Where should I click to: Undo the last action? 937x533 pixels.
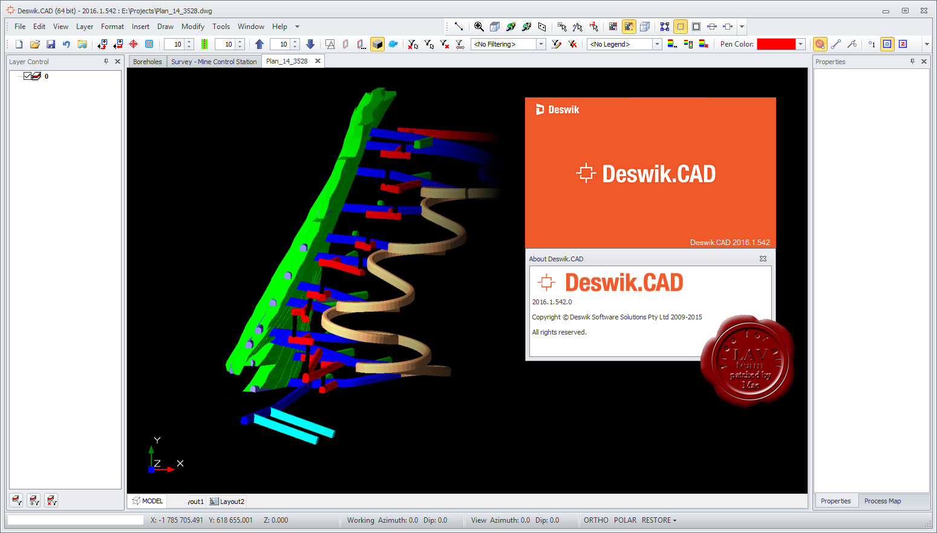tap(67, 44)
